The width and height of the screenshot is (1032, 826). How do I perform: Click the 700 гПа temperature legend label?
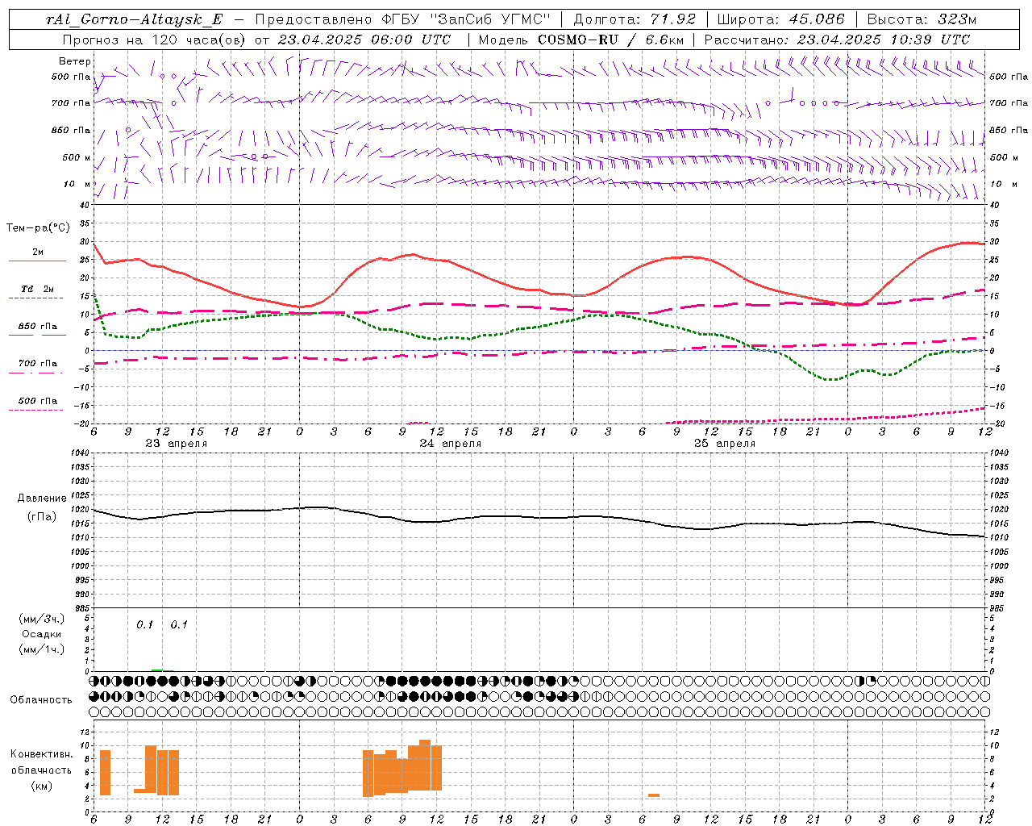38,364
